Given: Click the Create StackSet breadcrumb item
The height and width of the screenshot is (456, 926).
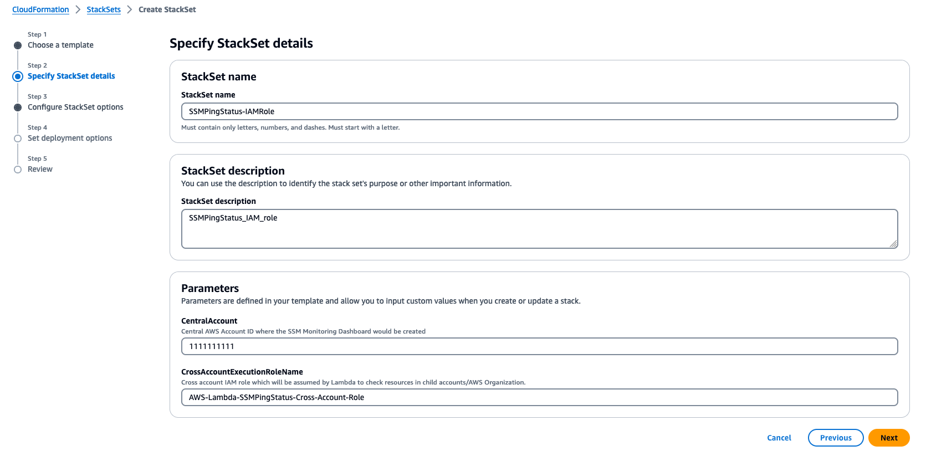Looking at the screenshot, I should [167, 9].
